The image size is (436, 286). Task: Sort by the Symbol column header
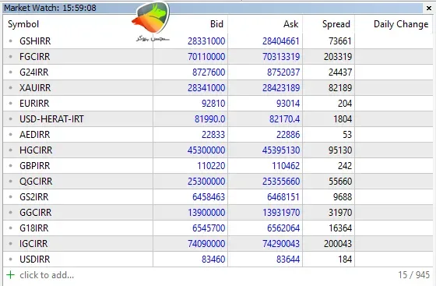tap(23, 24)
